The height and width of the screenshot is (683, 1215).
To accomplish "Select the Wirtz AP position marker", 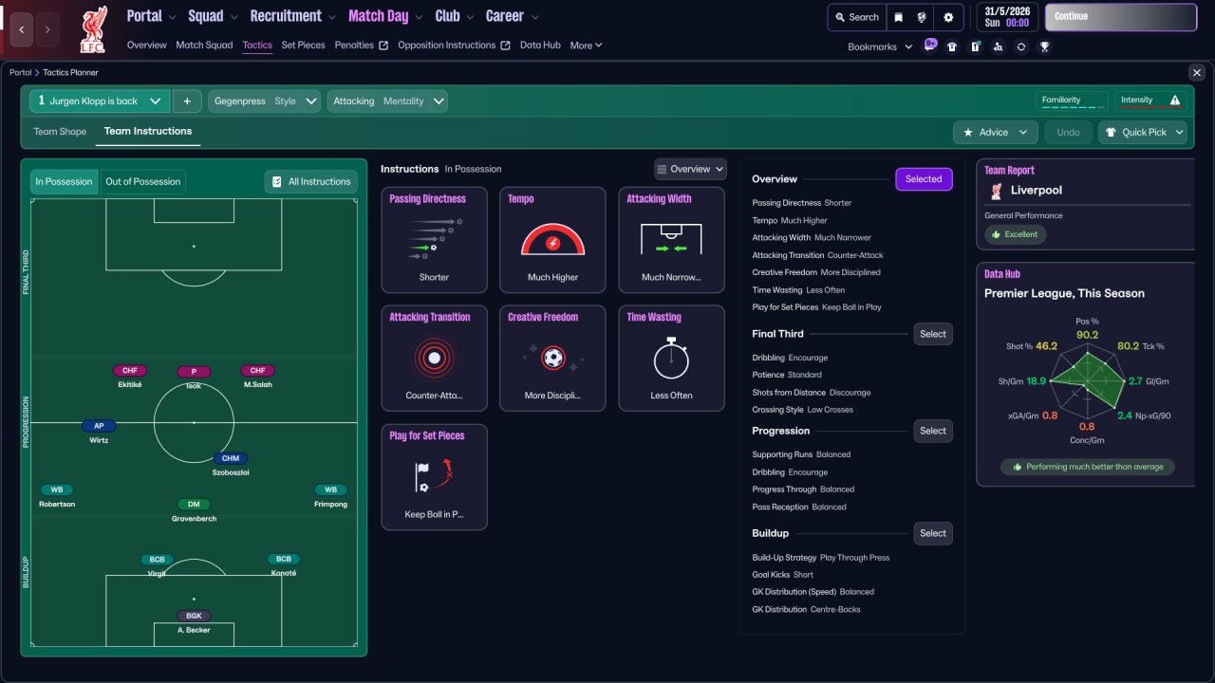I will tap(99, 426).
